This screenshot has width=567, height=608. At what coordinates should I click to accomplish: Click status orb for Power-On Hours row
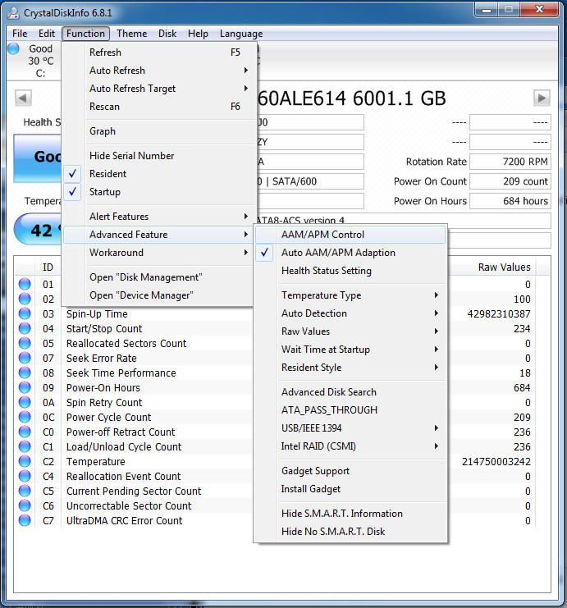click(25, 387)
